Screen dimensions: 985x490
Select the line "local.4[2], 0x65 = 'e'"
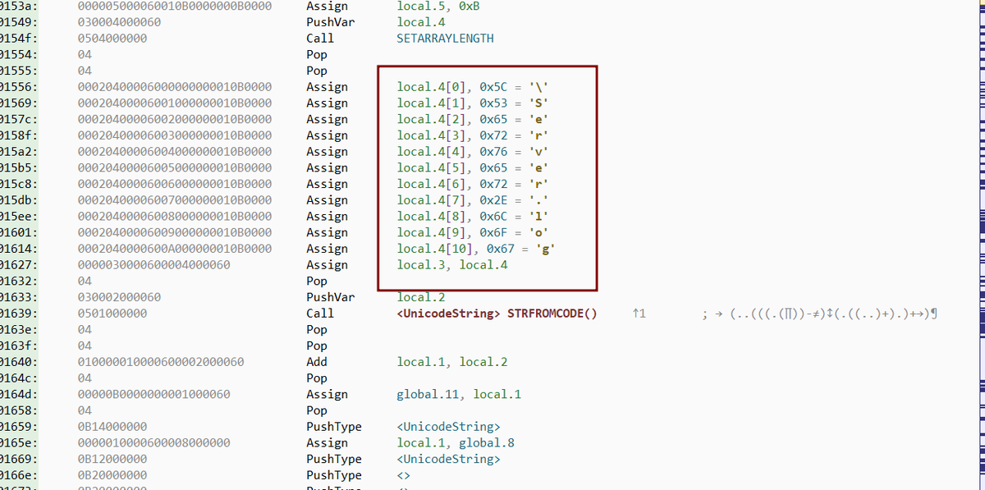point(473,119)
